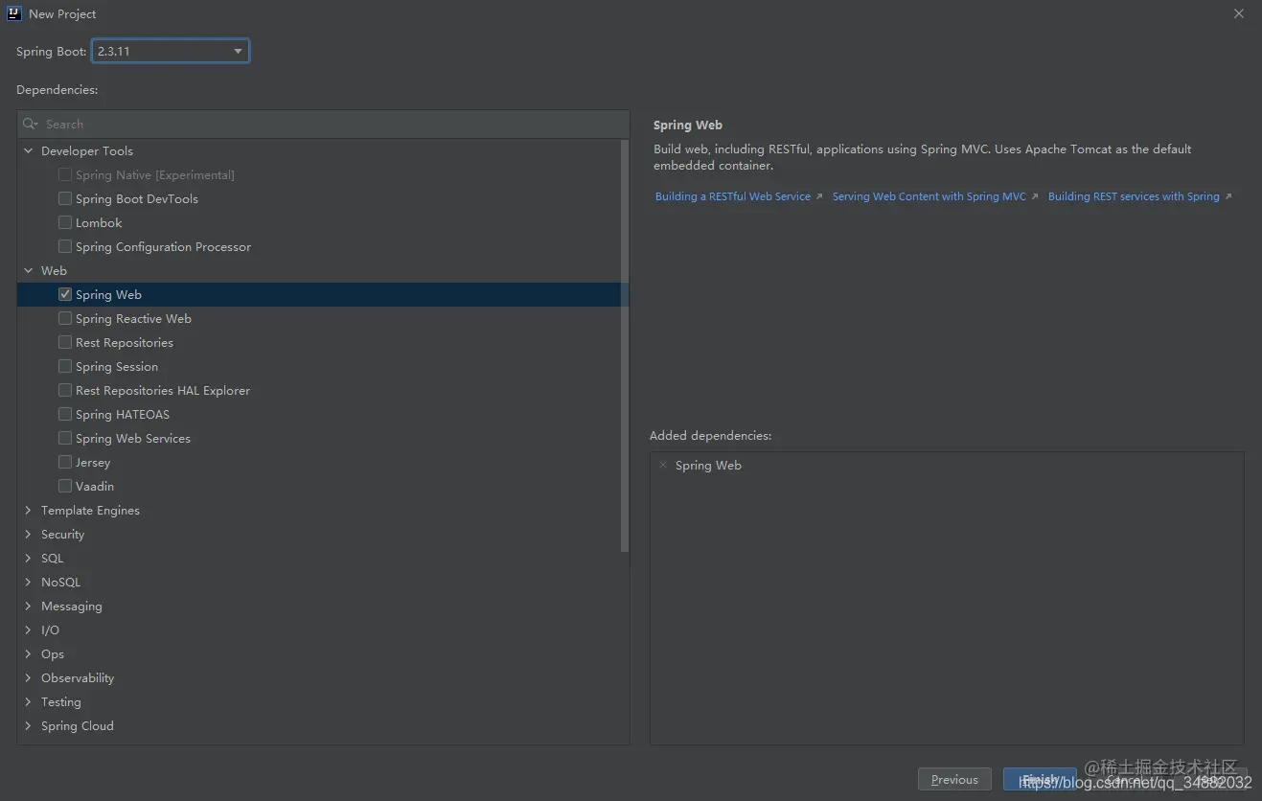The height and width of the screenshot is (801, 1262).
Task: Expand the Spring Cloud category
Action: click(x=29, y=725)
